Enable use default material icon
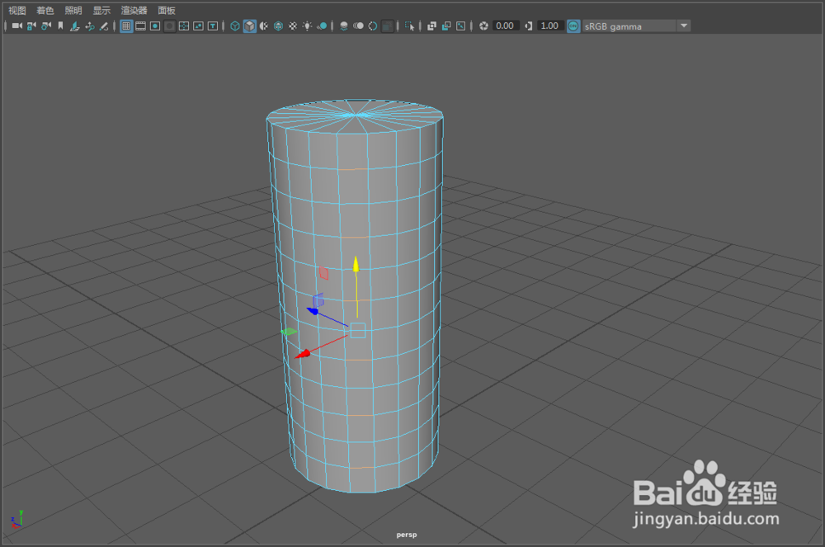 (264, 26)
